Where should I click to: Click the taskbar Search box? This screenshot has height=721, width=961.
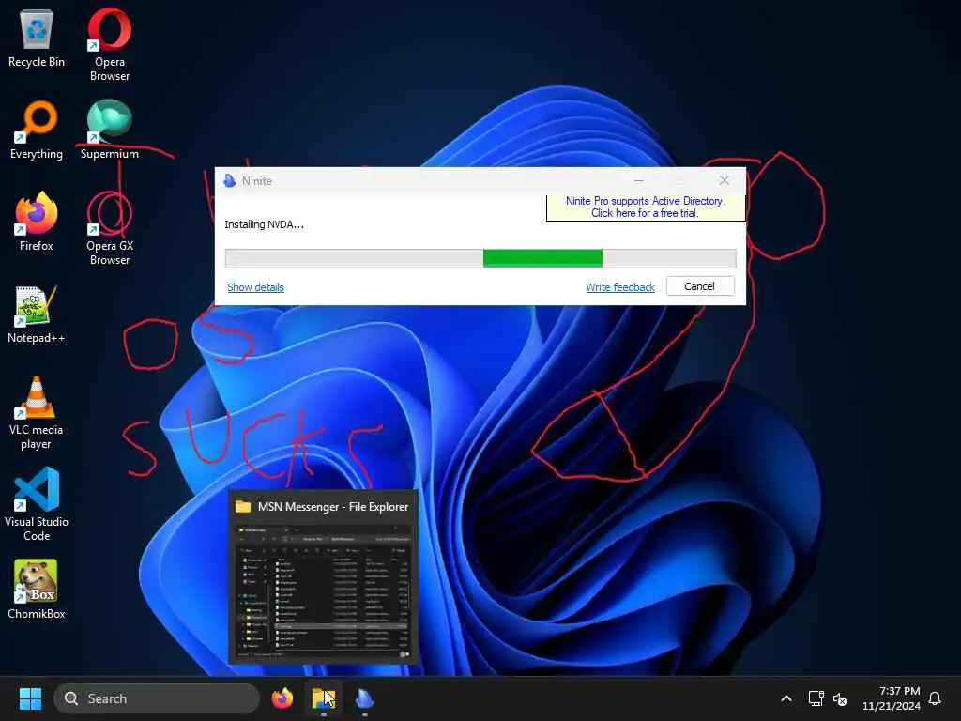[x=157, y=698]
